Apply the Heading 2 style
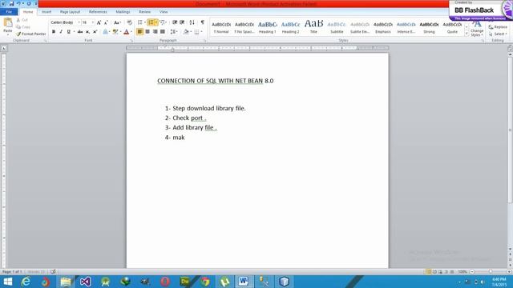The width and height of the screenshot is (513, 288). pos(290,27)
